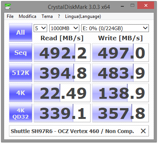This screenshot has height=145, width=159.
Task: Click the 512K read result 394.8
Action: point(62,73)
